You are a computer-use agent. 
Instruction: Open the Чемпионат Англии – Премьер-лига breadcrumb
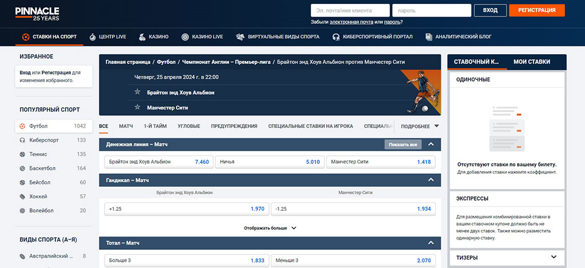tap(226, 62)
